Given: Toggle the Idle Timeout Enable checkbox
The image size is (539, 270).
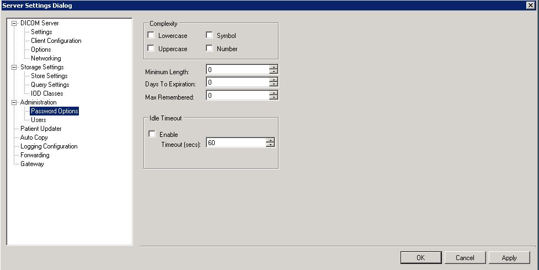Looking at the screenshot, I should tap(152, 134).
